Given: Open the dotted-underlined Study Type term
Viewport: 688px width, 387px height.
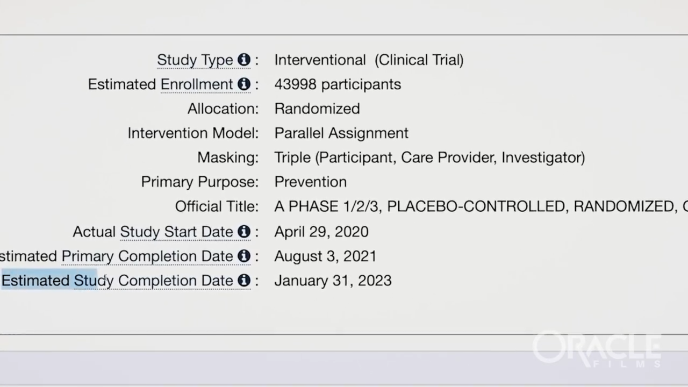Looking at the screenshot, I should click(195, 60).
